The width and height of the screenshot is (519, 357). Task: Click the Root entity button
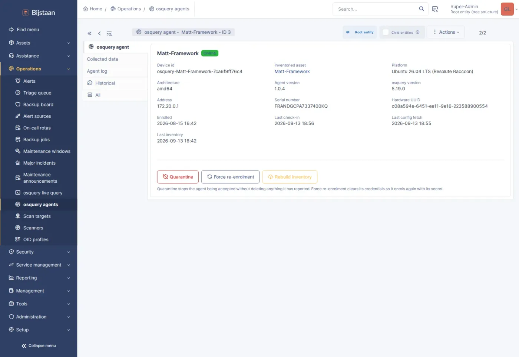coord(360,32)
